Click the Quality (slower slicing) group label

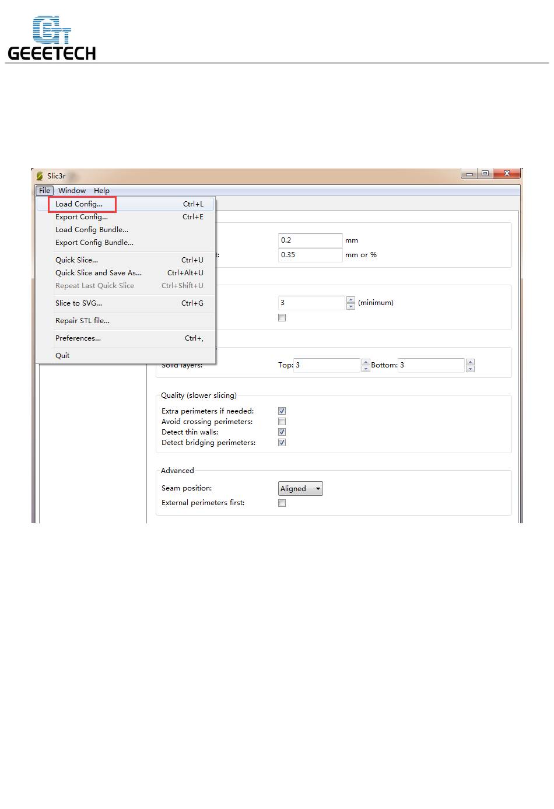(199, 395)
